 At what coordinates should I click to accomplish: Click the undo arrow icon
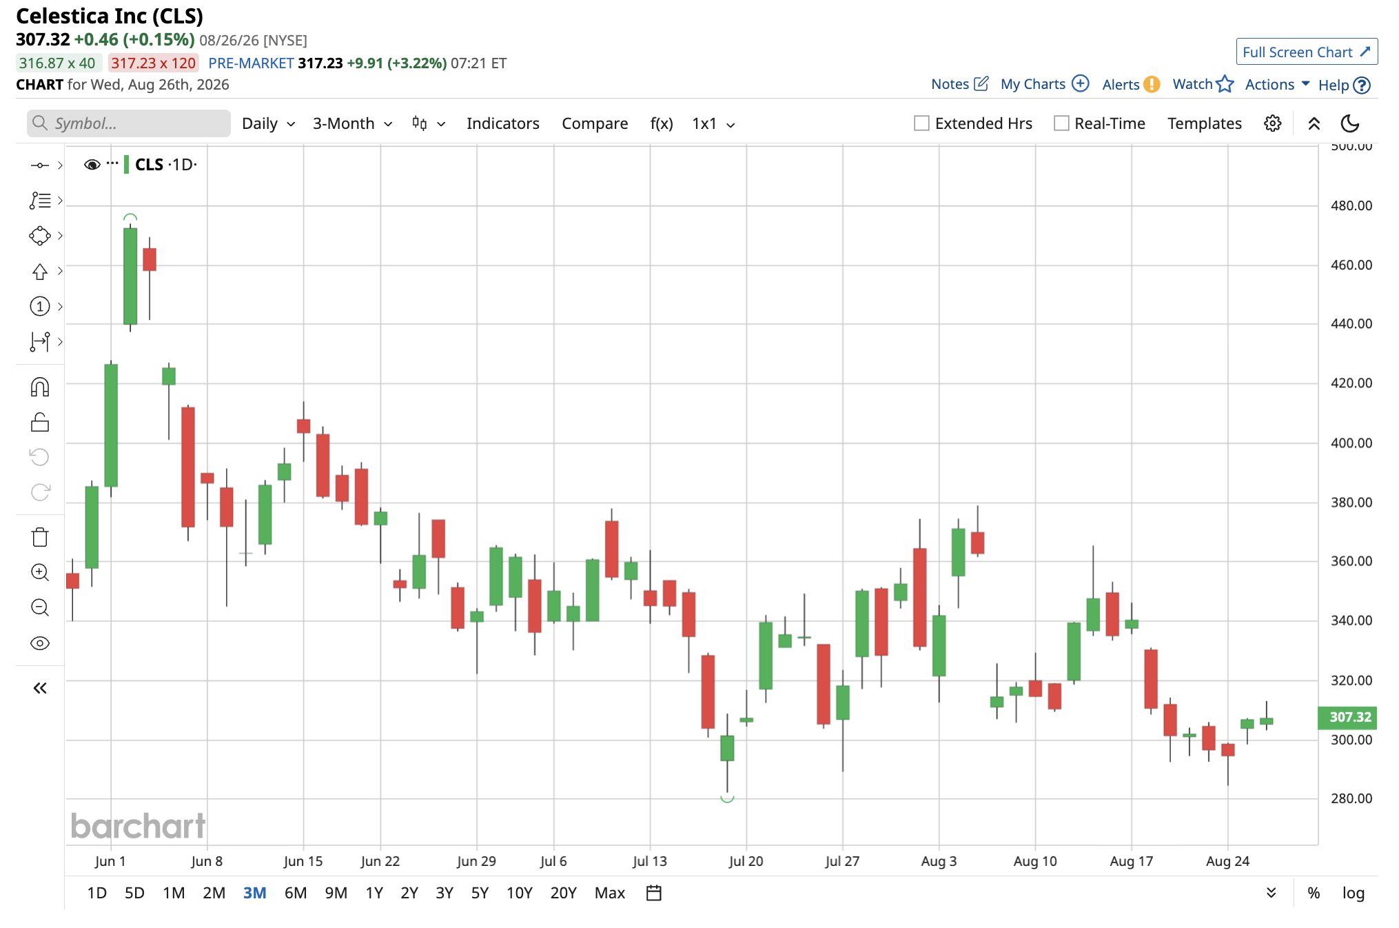[x=40, y=457]
